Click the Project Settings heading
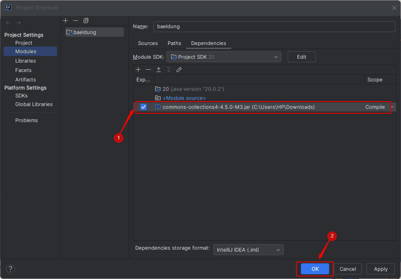 point(24,35)
